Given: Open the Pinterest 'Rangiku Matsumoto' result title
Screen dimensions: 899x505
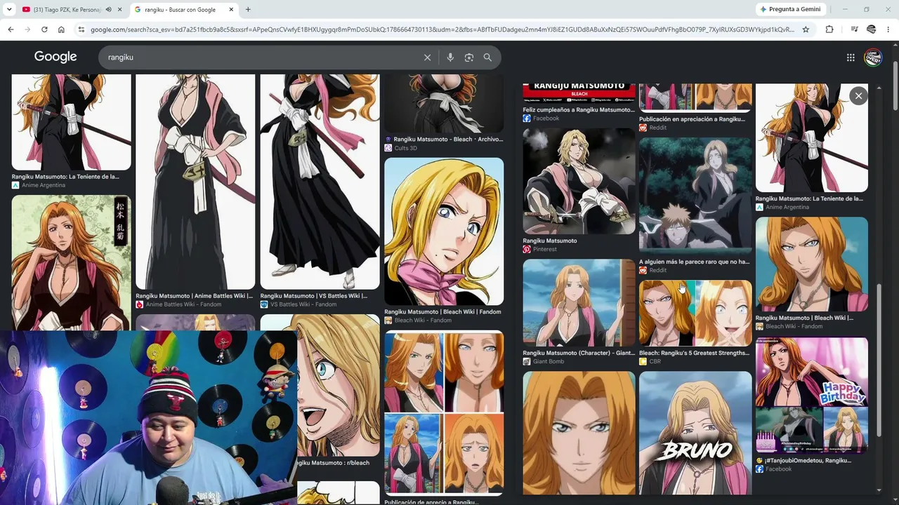Looking at the screenshot, I should (550, 241).
